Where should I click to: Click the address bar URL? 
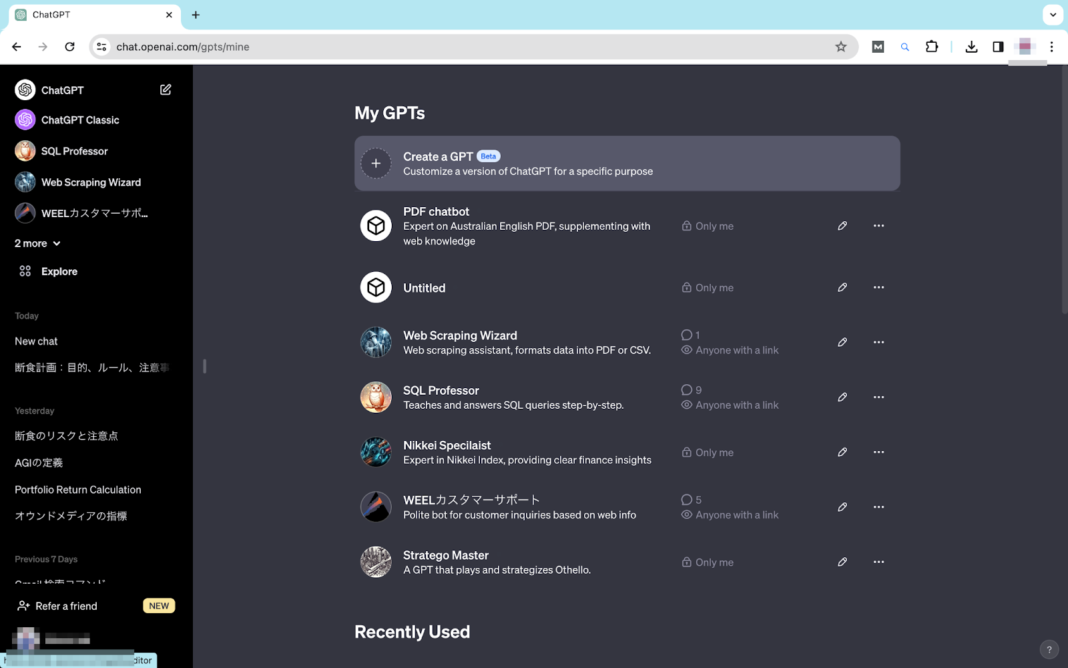coord(183,47)
